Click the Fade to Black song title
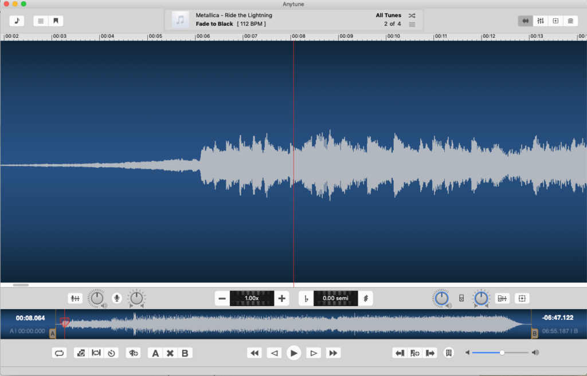 pyautogui.click(x=214, y=24)
